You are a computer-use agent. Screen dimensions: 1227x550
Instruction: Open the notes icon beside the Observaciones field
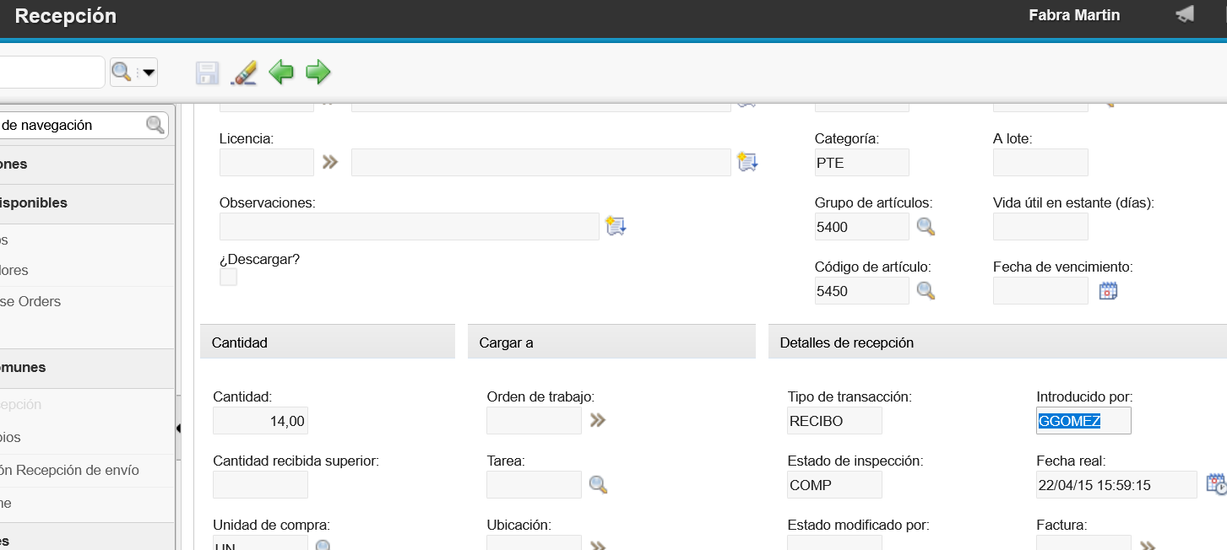pos(616,226)
